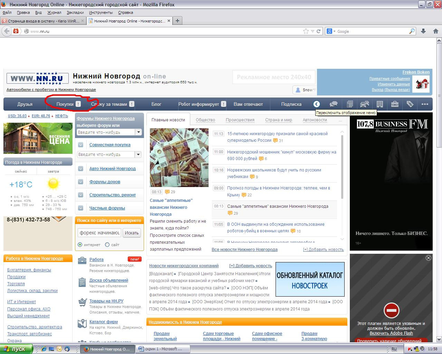
Task: Click the Firefox back arrow button
Action: click(7, 31)
